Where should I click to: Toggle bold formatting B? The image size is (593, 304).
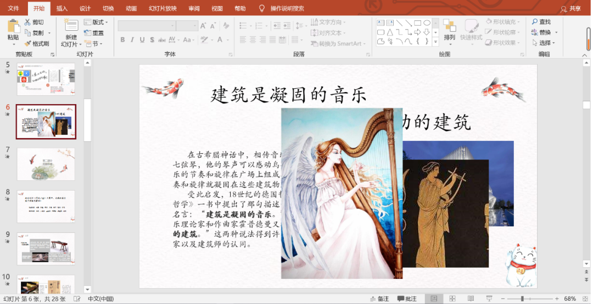coord(122,39)
